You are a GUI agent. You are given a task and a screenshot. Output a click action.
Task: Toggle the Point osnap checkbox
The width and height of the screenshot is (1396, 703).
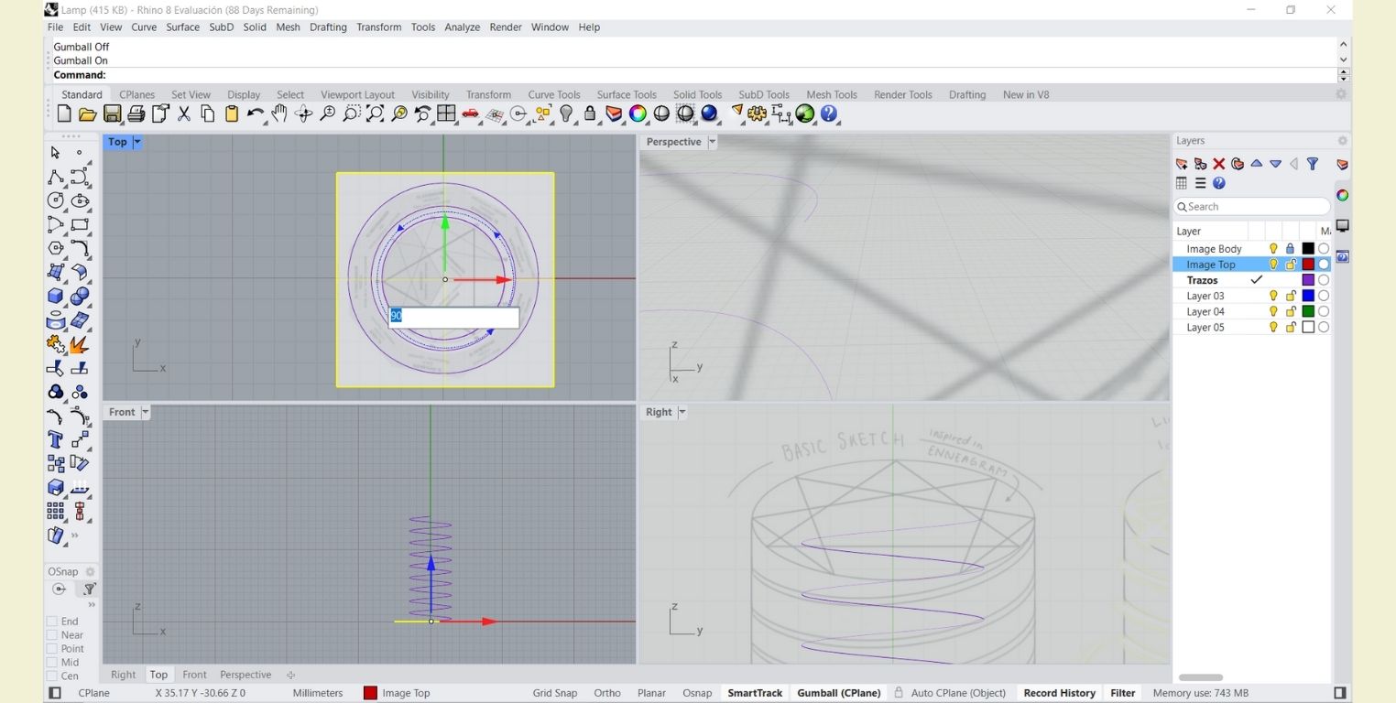click(52, 649)
